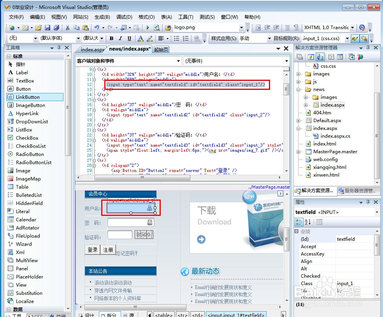Viewport: 383px width, 317px height.
Task: Click the Open File folder icon
Action: click(39, 28)
